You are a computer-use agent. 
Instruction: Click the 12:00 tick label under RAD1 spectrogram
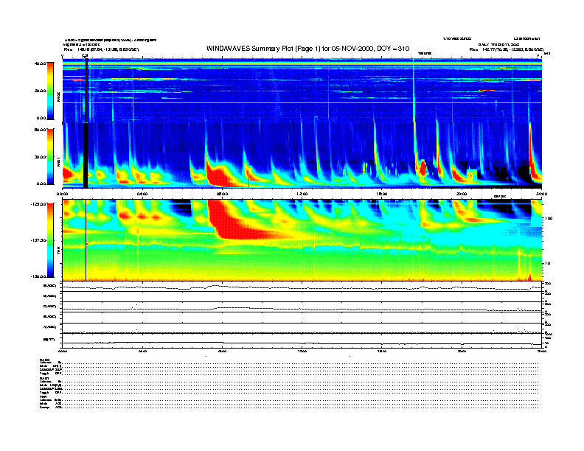pos(302,194)
